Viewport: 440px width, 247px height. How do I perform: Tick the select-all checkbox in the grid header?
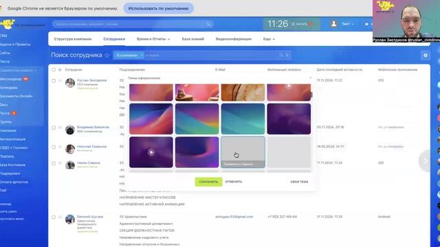point(54,70)
